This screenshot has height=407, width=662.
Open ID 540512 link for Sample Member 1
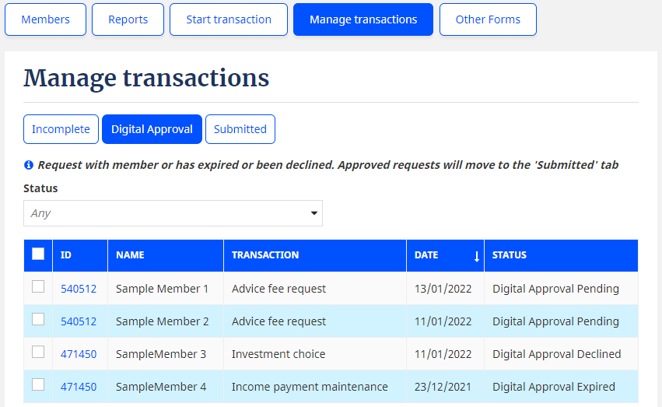tap(79, 289)
